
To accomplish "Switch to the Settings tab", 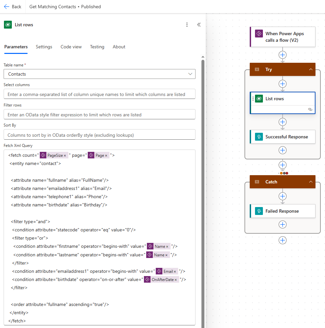I will (x=44, y=47).
